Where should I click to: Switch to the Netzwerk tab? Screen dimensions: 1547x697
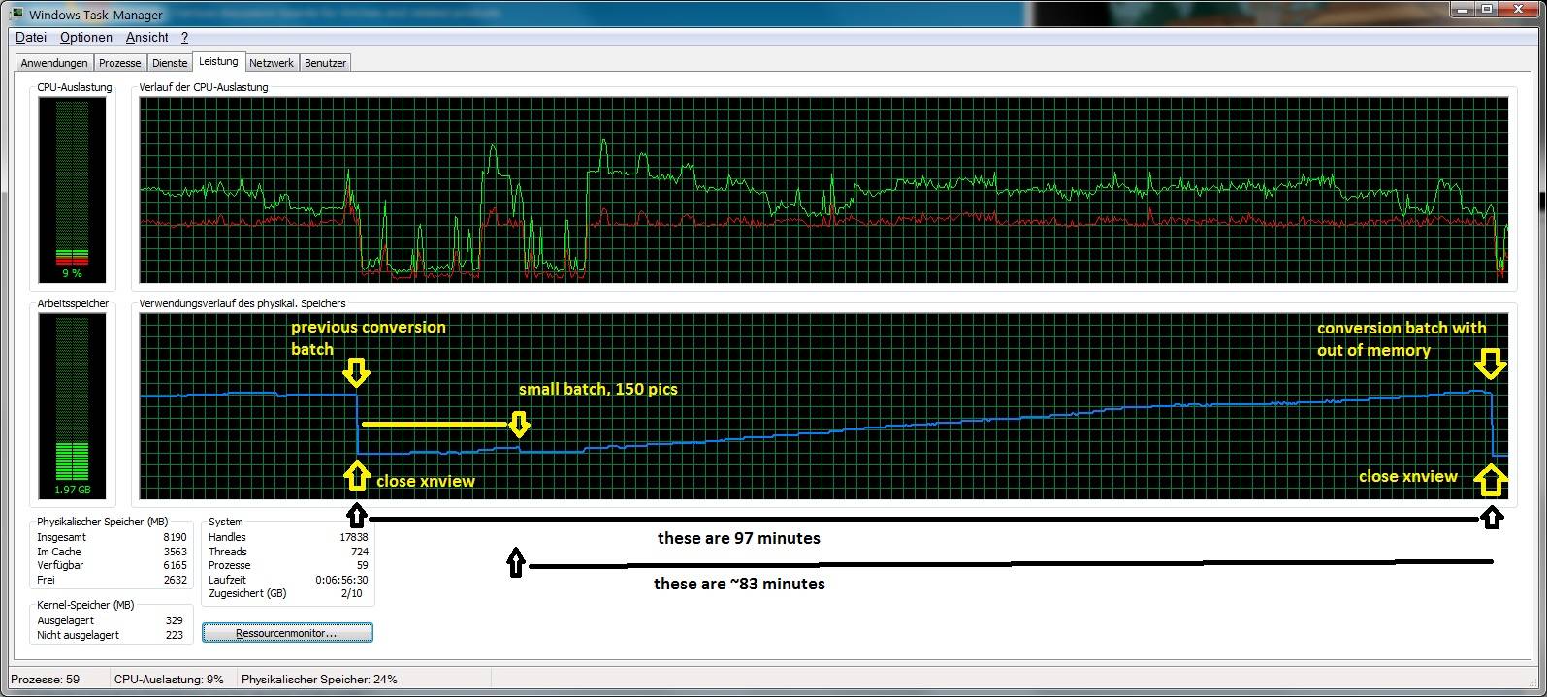tap(272, 63)
